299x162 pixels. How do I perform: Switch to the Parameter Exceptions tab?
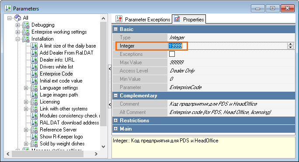pos(143,19)
